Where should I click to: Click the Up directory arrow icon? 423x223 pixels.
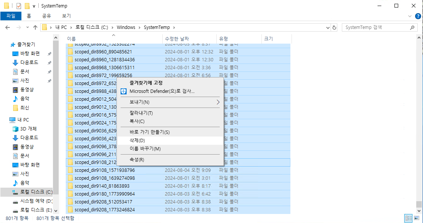[x=35, y=27]
